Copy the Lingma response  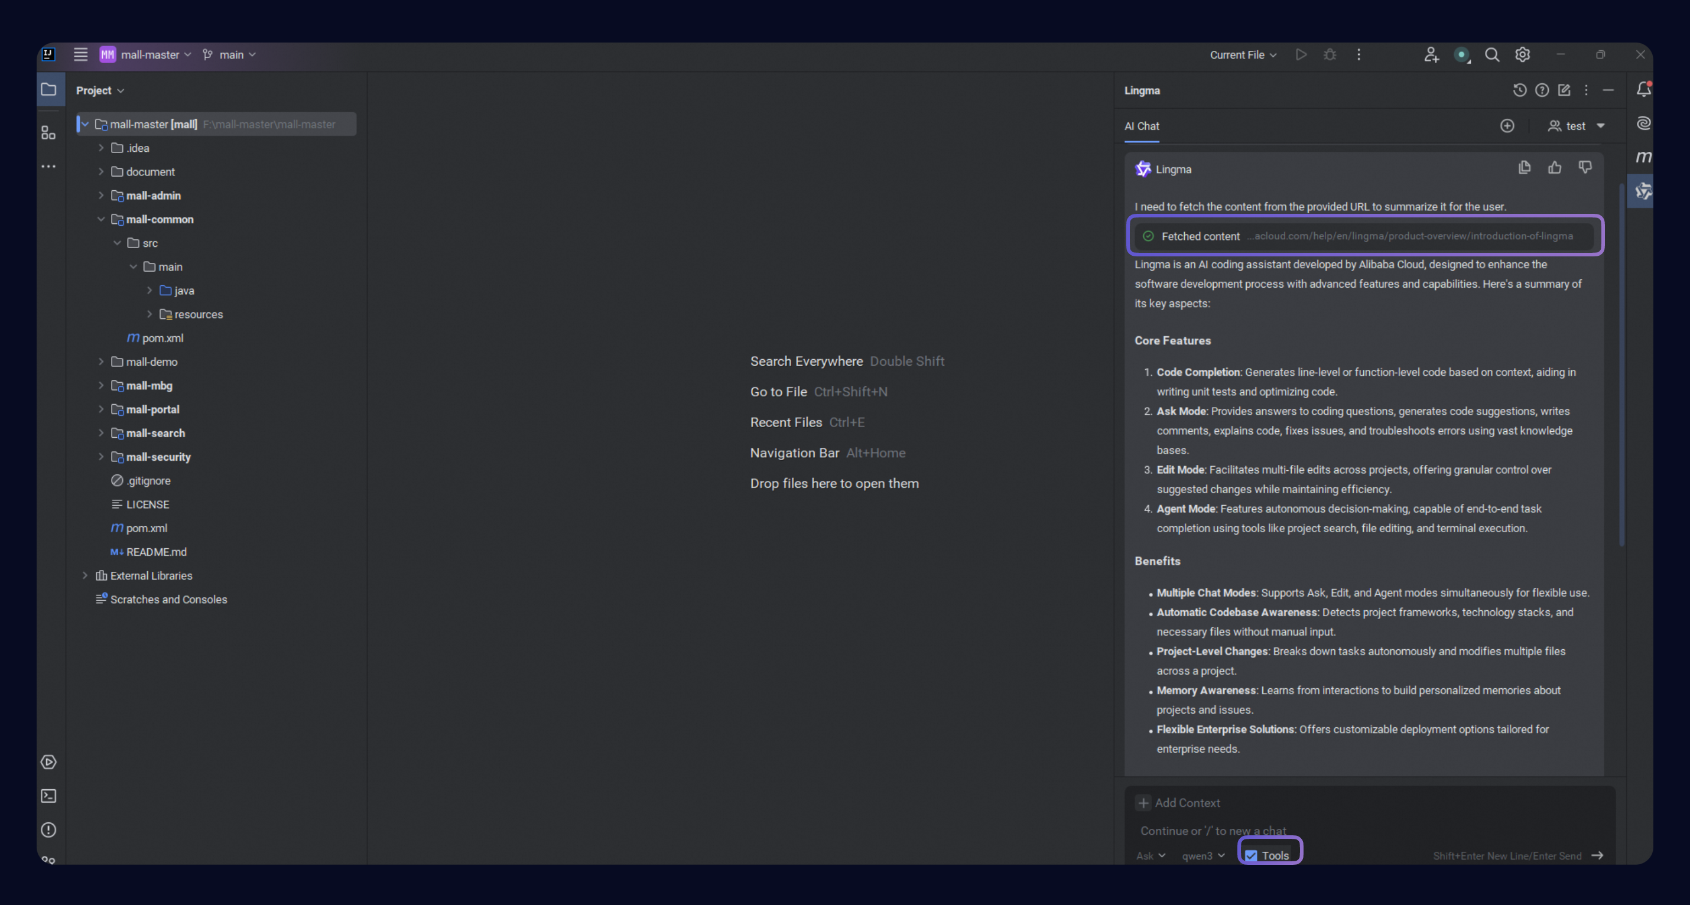pos(1524,168)
